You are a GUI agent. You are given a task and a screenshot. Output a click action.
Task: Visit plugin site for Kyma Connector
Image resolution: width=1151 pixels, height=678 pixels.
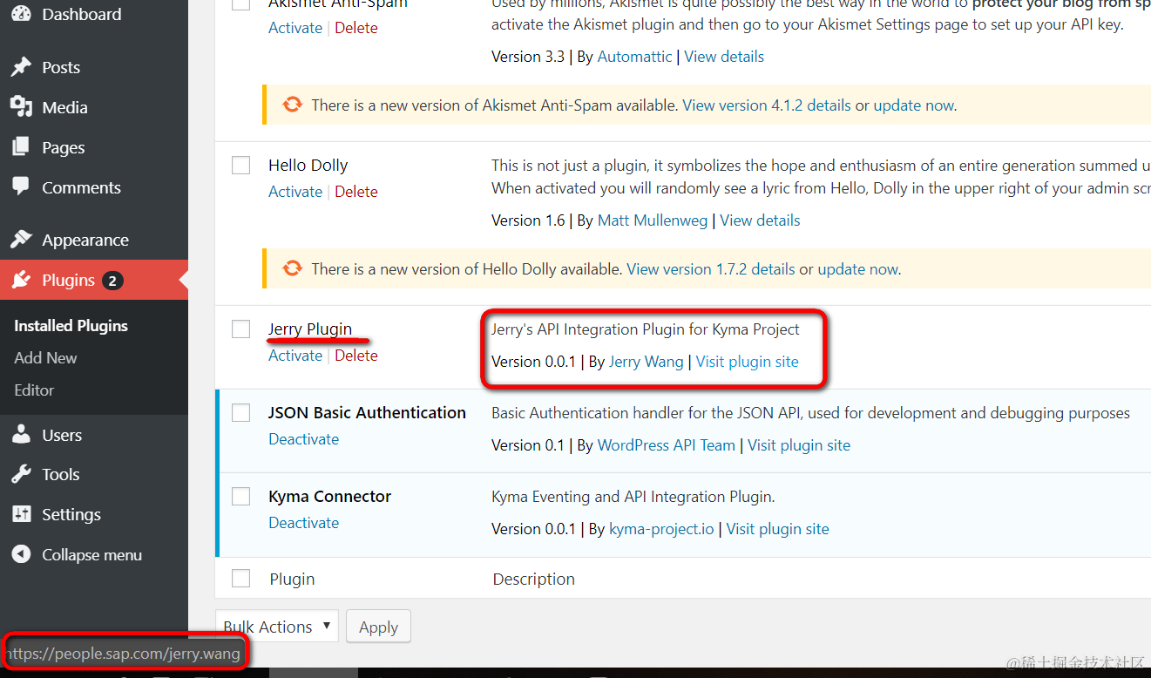coord(777,529)
